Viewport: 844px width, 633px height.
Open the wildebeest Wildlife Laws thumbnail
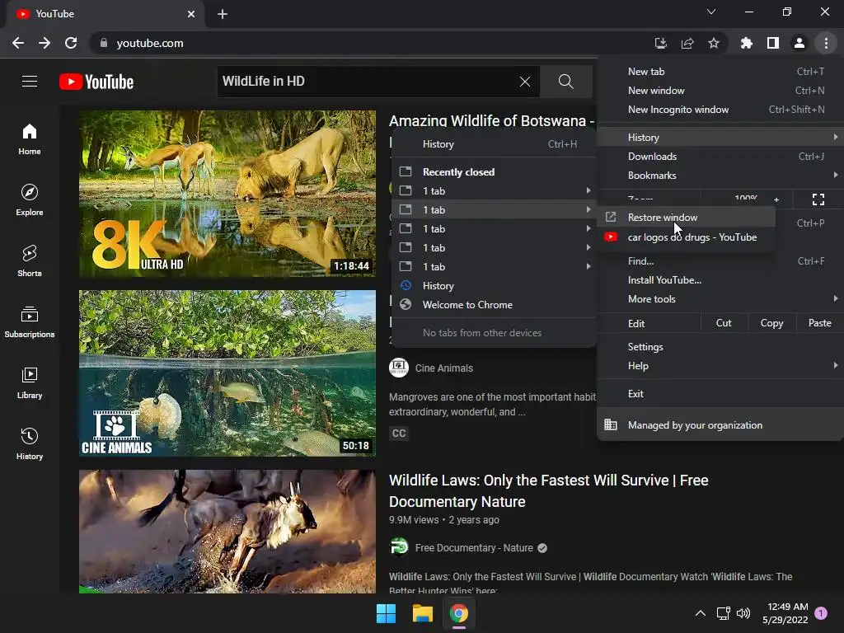[227, 532]
